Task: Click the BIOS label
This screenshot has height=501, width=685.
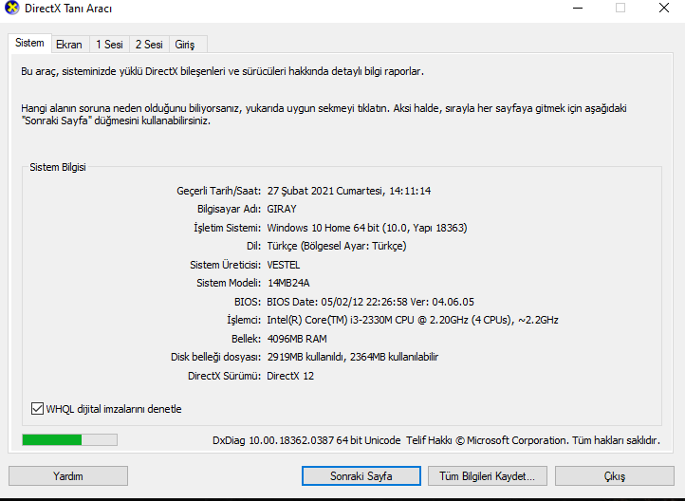Action: 248,302
